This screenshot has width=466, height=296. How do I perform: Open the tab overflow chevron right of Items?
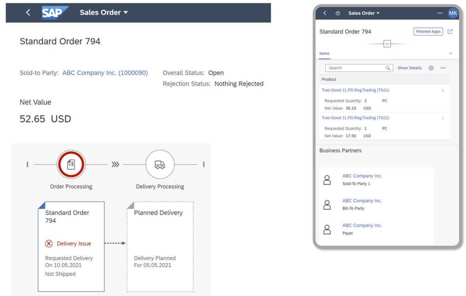(x=451, y=54)
